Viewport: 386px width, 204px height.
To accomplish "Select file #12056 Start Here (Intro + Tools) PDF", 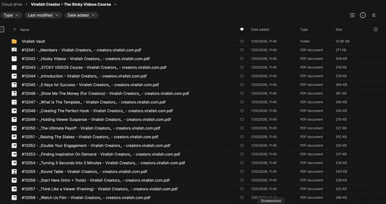I will pos(95,180).
